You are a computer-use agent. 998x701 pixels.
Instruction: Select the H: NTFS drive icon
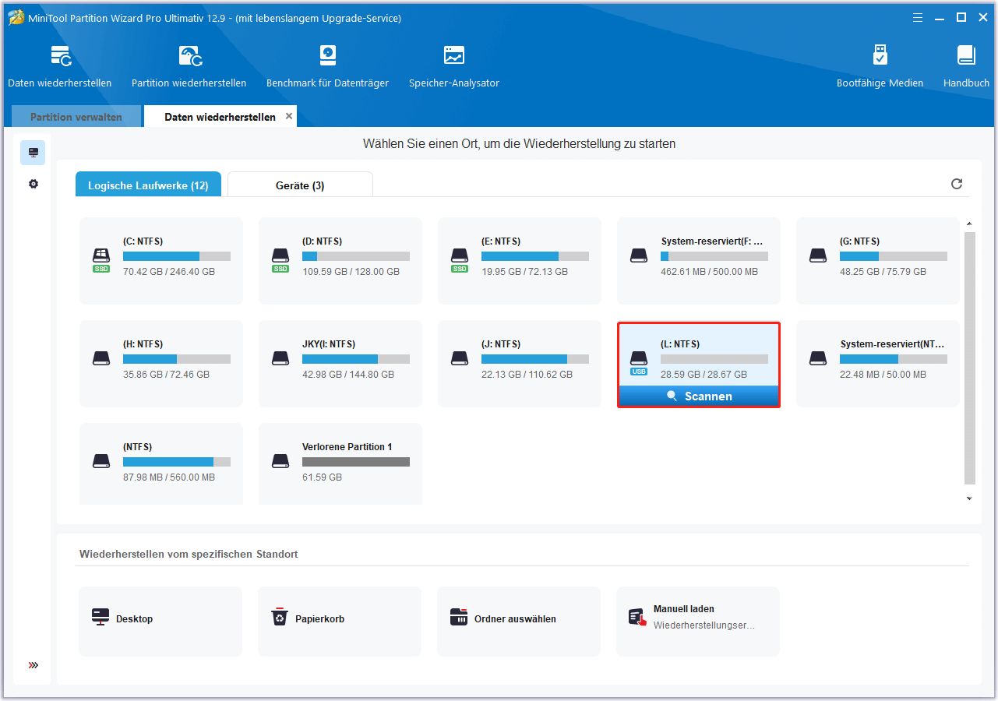pos(101,358)
